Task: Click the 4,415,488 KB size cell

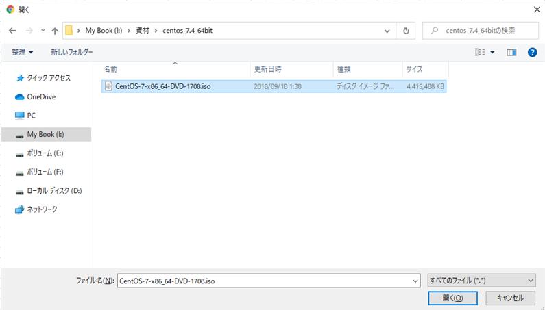Action: click(x=425, y=86)
